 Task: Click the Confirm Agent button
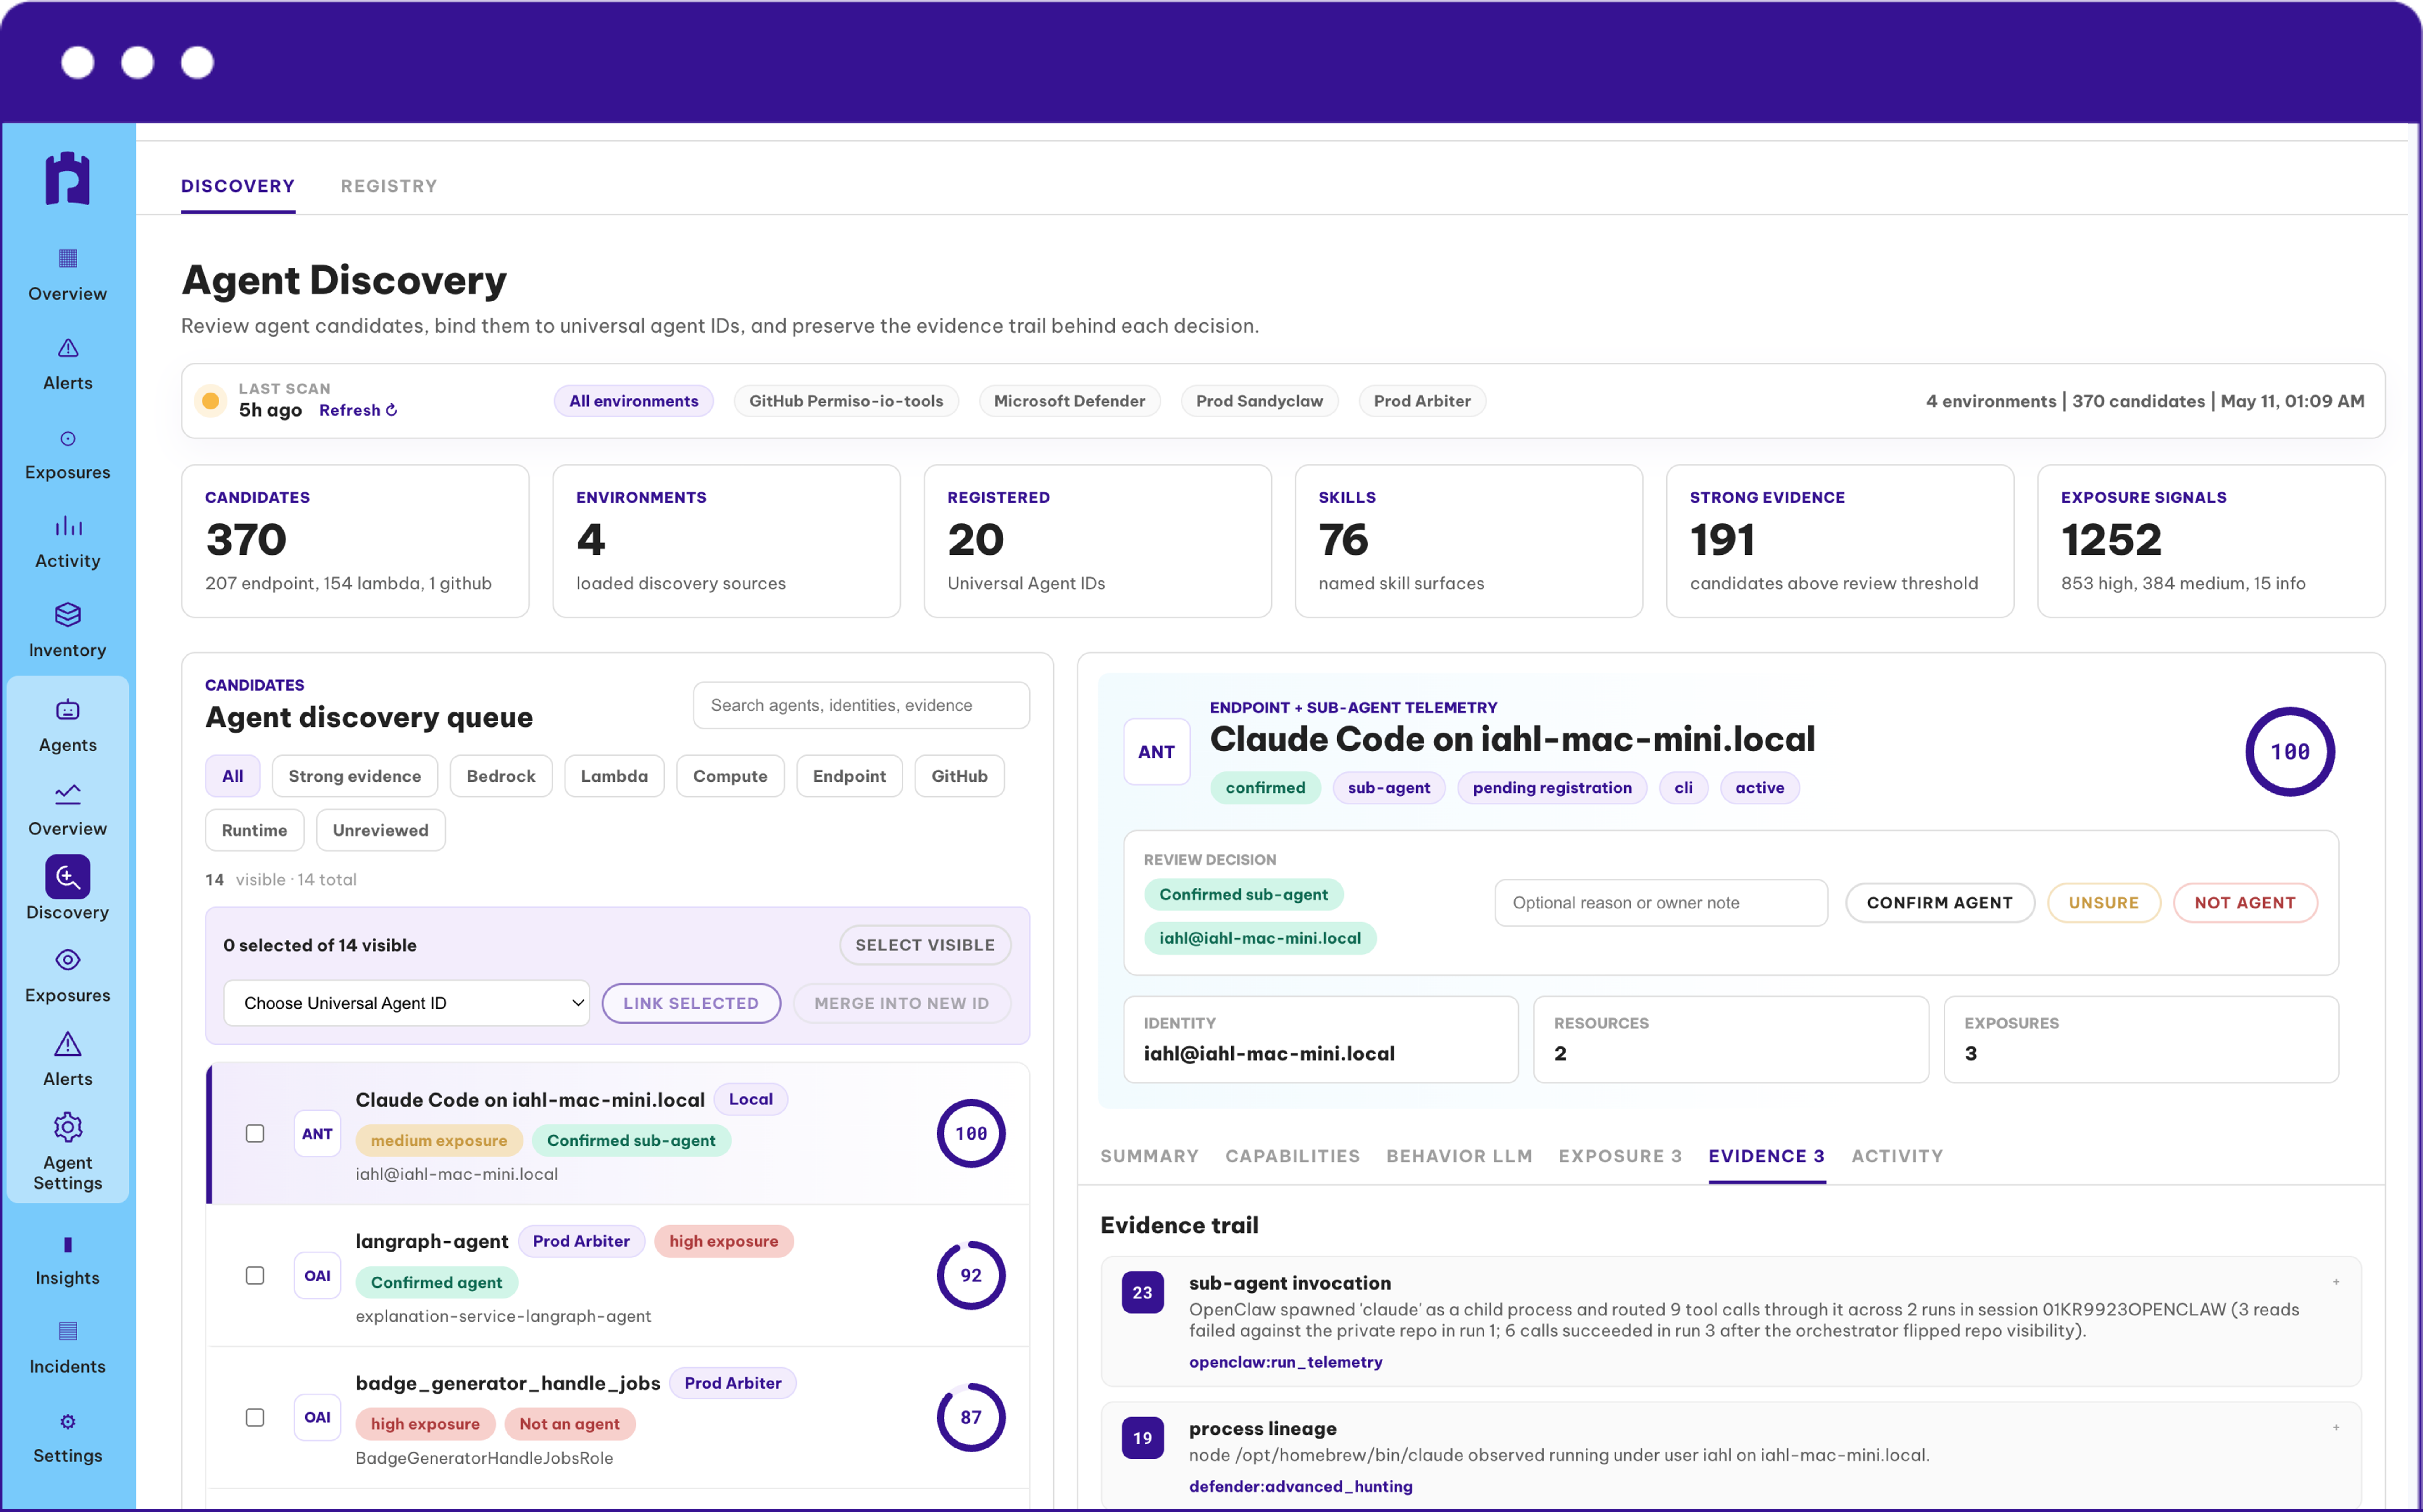pos(1940,903)
